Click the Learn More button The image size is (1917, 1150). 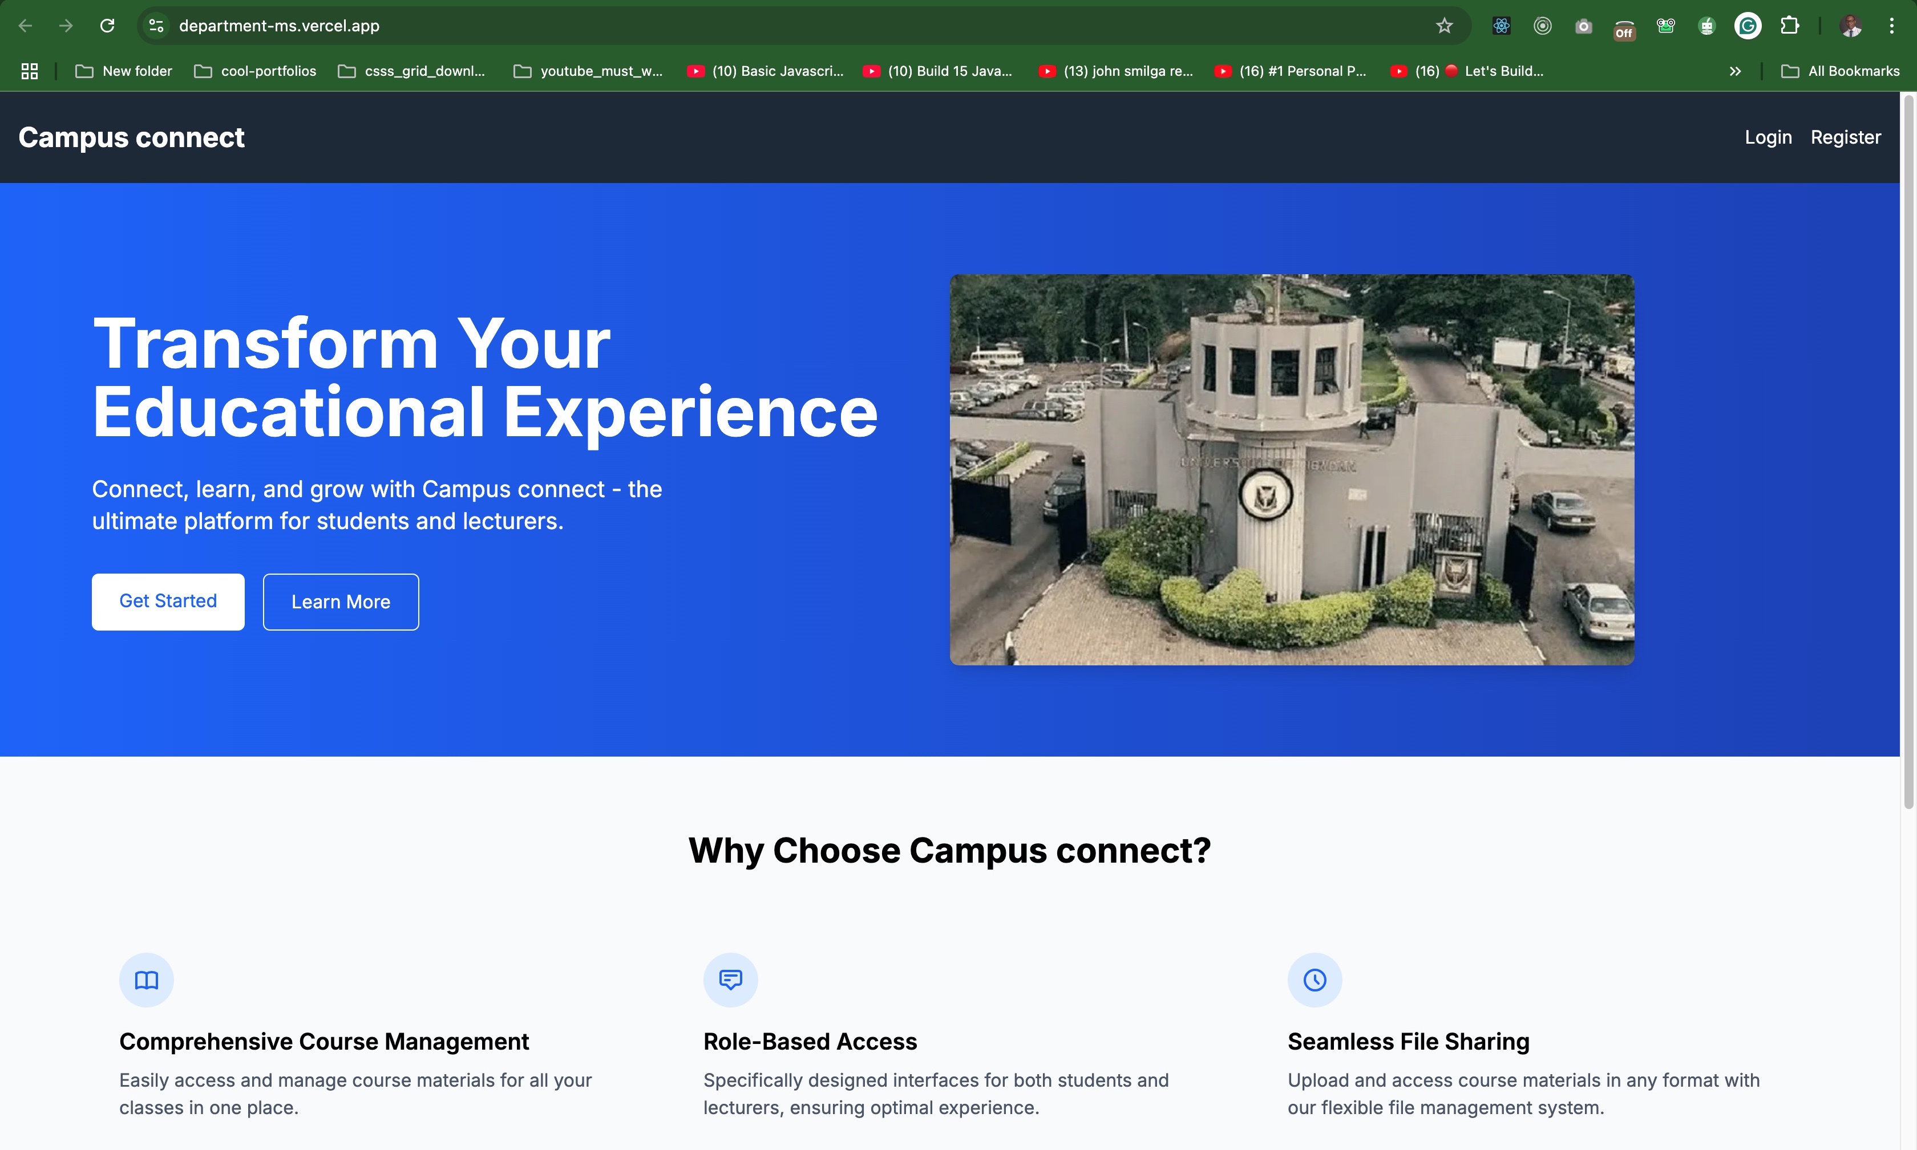tap(341, 602)
